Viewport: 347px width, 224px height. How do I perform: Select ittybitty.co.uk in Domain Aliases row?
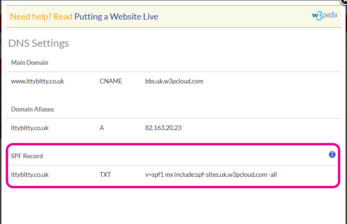click(30, 128)
